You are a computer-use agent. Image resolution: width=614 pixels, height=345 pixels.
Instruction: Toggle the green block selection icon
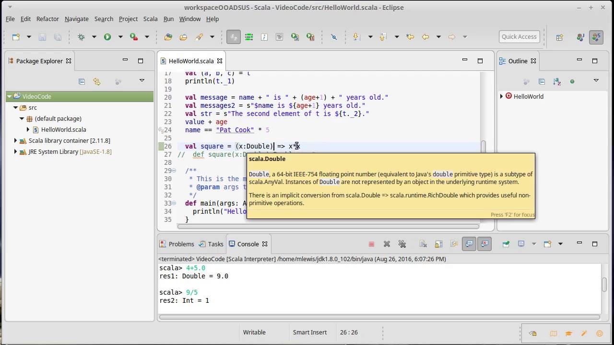click(x=249, y=37)
